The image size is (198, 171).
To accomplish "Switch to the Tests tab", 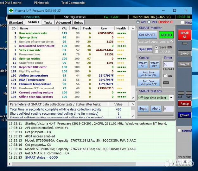I will point(48,22).
